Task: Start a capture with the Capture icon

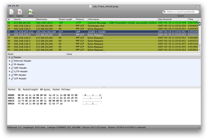Action: coord(20,12)
